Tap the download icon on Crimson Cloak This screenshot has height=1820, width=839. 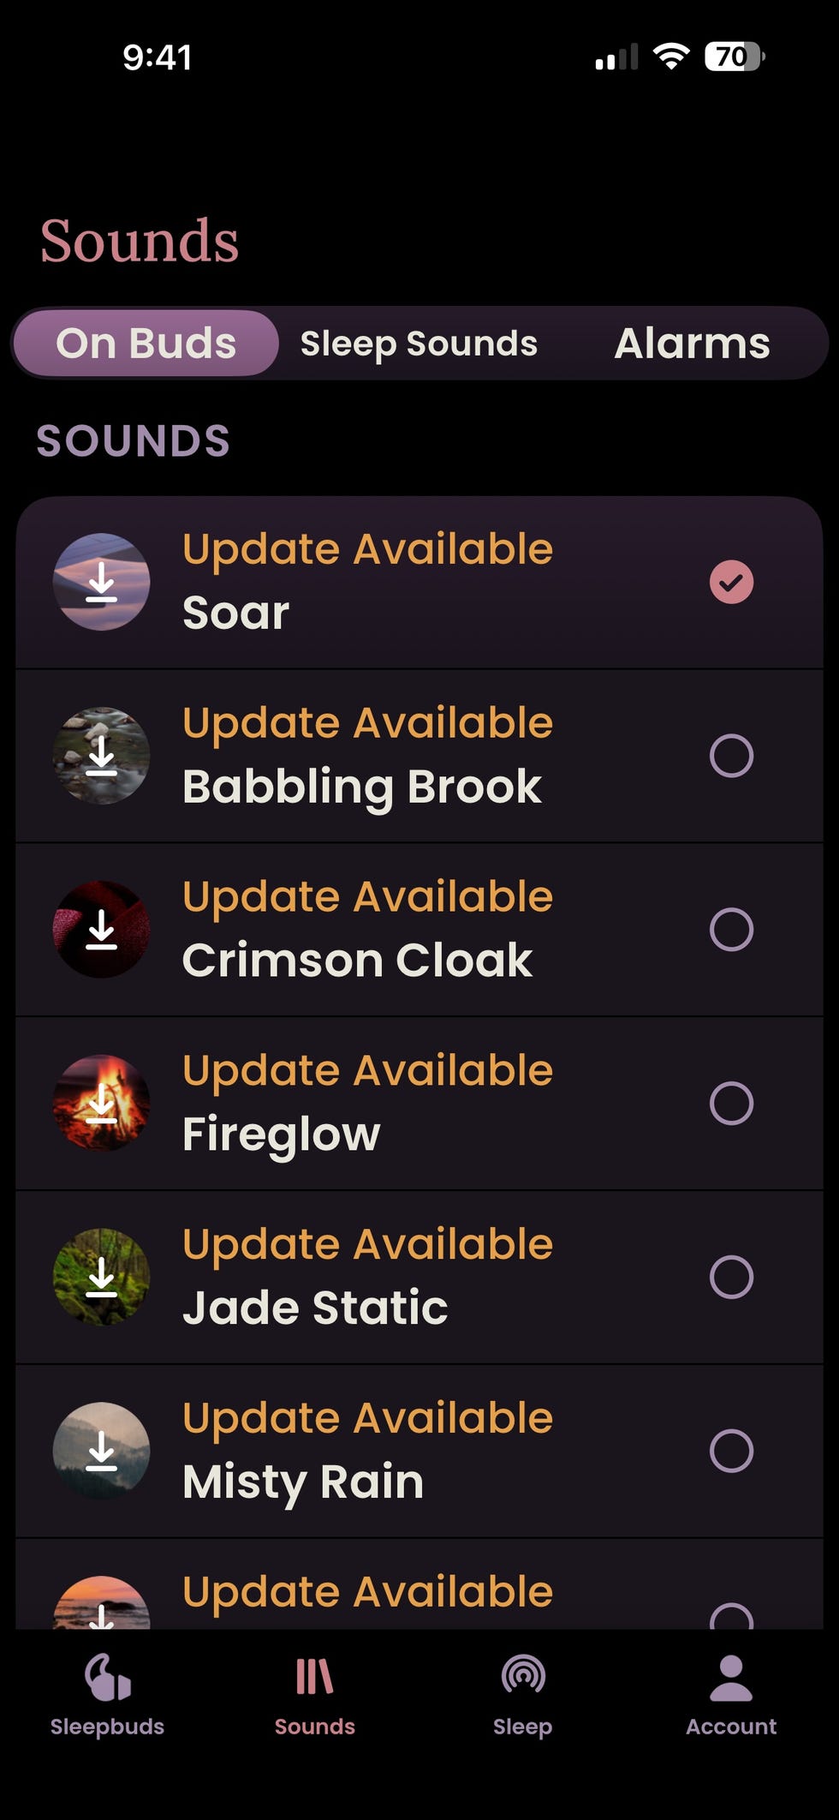point(101,931)
